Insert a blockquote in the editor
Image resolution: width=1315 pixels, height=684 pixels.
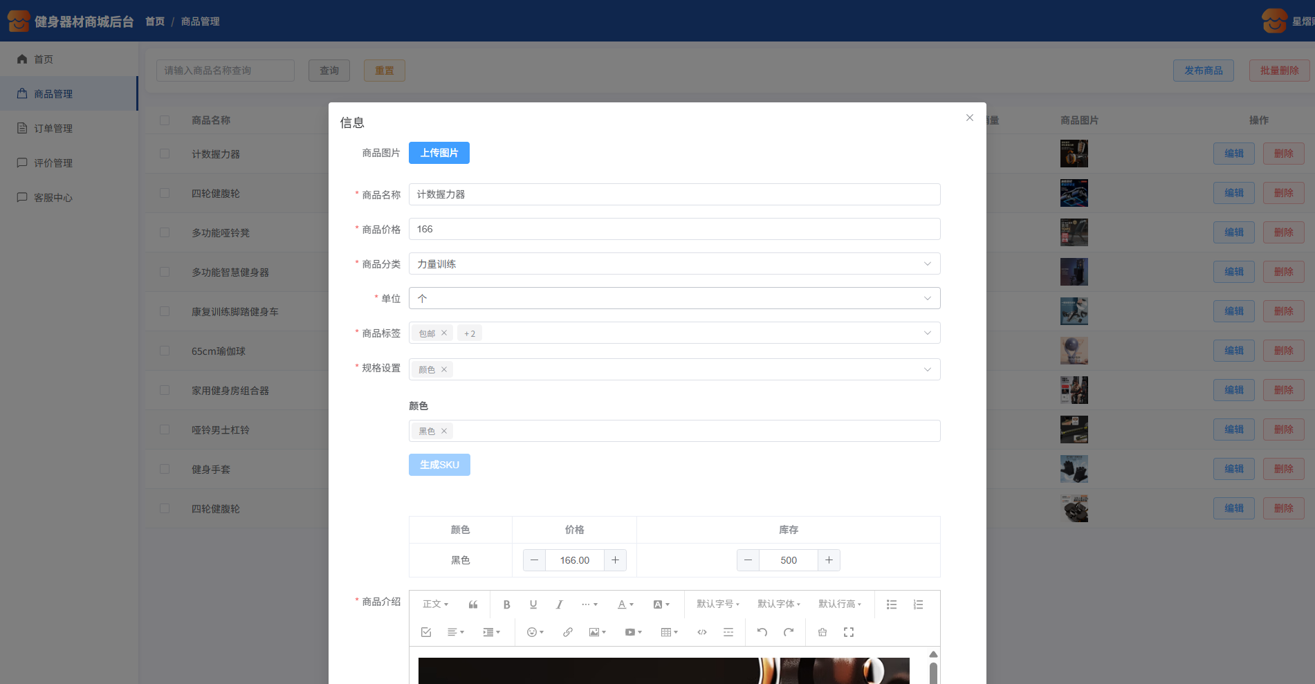pos(473,604)
